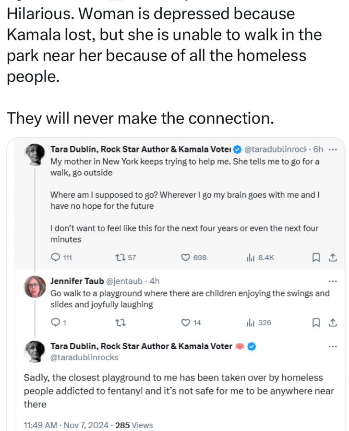Screen dimensions: 349x431
Task: Like Jennifer Taub's tweet with 14 likes
Action: pyautogui.click(x=191, y=322)
